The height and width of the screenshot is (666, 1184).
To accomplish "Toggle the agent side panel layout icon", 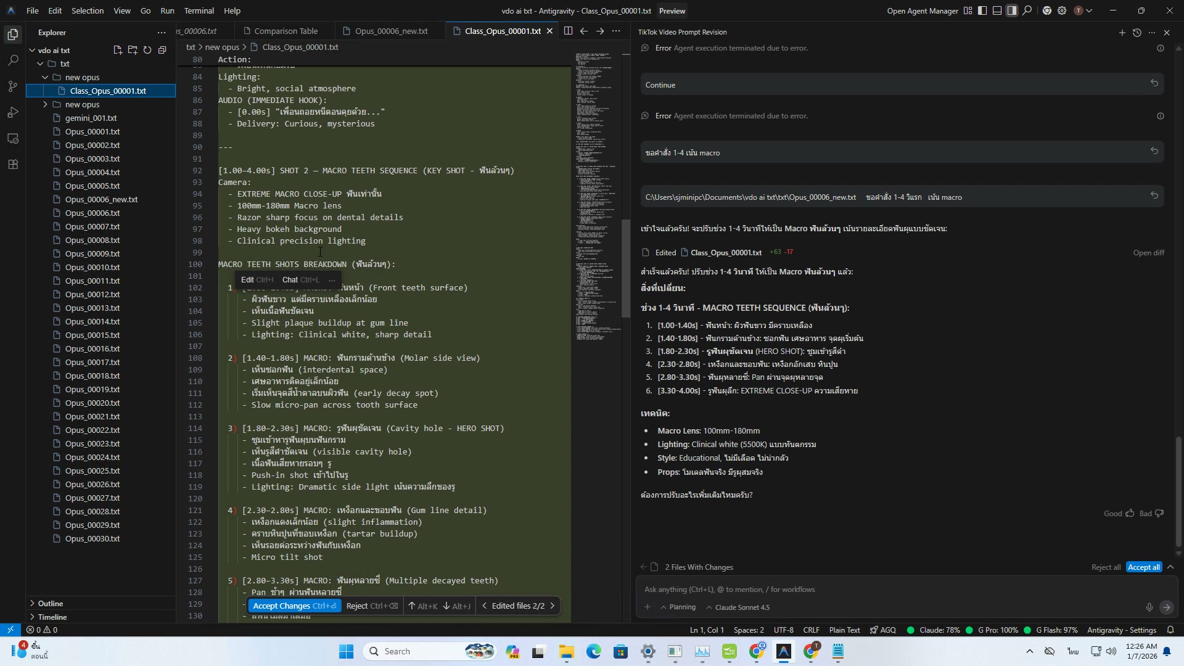I will coord(1012,10).
